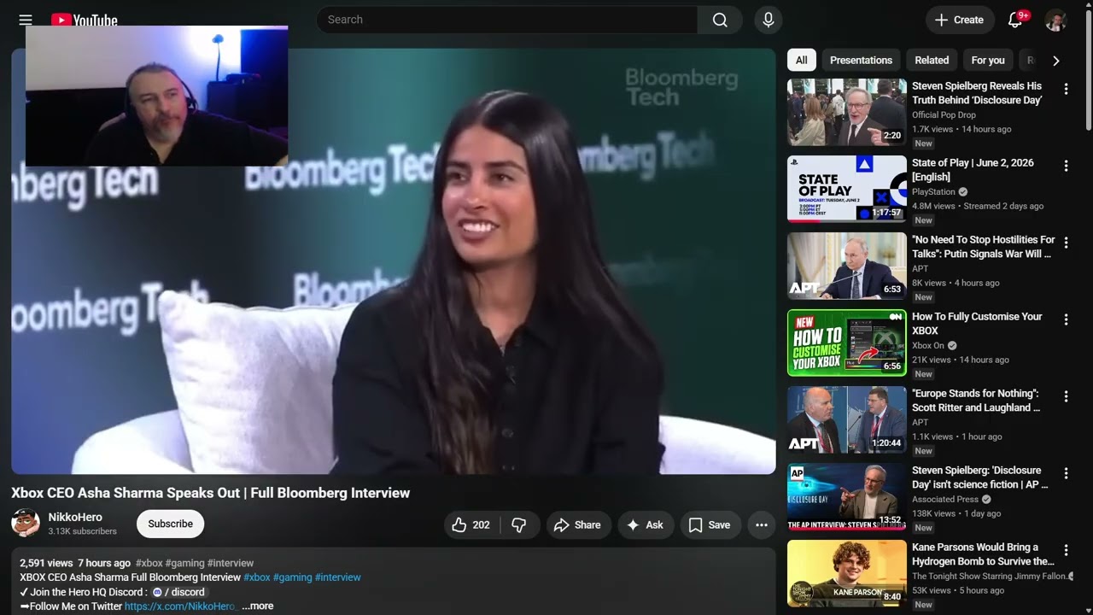
Task: Open options for Steven Spielberg Reveals video
Action: pyautogui.click(x=1066, y=89)
